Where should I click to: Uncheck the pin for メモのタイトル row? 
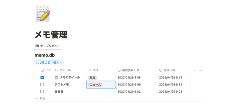(42, 77)
